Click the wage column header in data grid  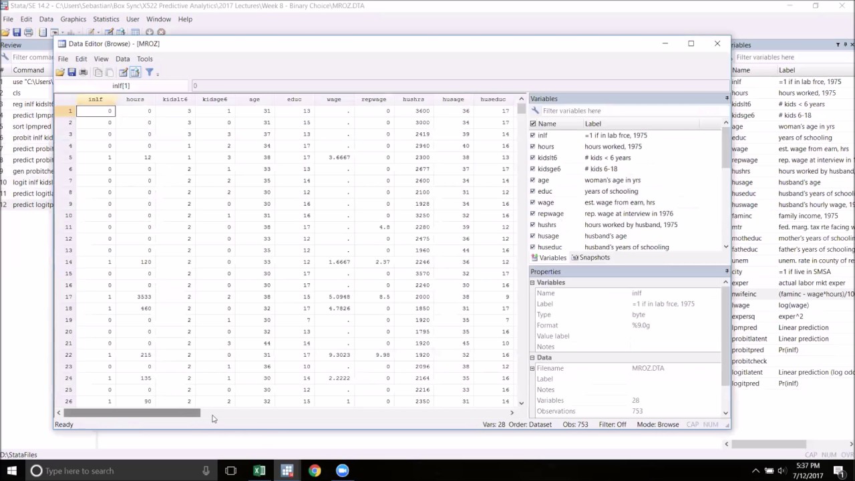tap(334, 100)
